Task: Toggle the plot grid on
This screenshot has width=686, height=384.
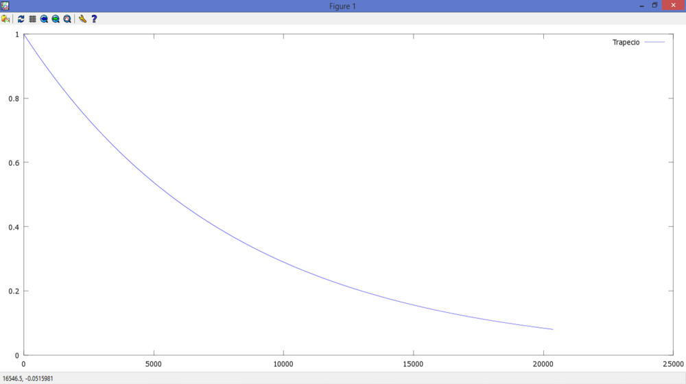Action: click(x=32, y=19)
